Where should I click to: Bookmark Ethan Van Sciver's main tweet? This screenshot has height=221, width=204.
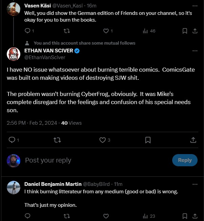pyautogui.click(x=148, y=140)
